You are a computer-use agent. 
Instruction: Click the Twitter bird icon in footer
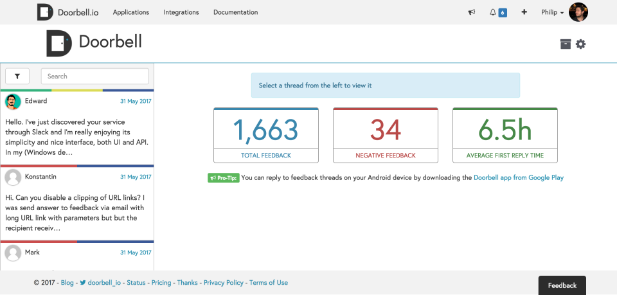(83, 282)
